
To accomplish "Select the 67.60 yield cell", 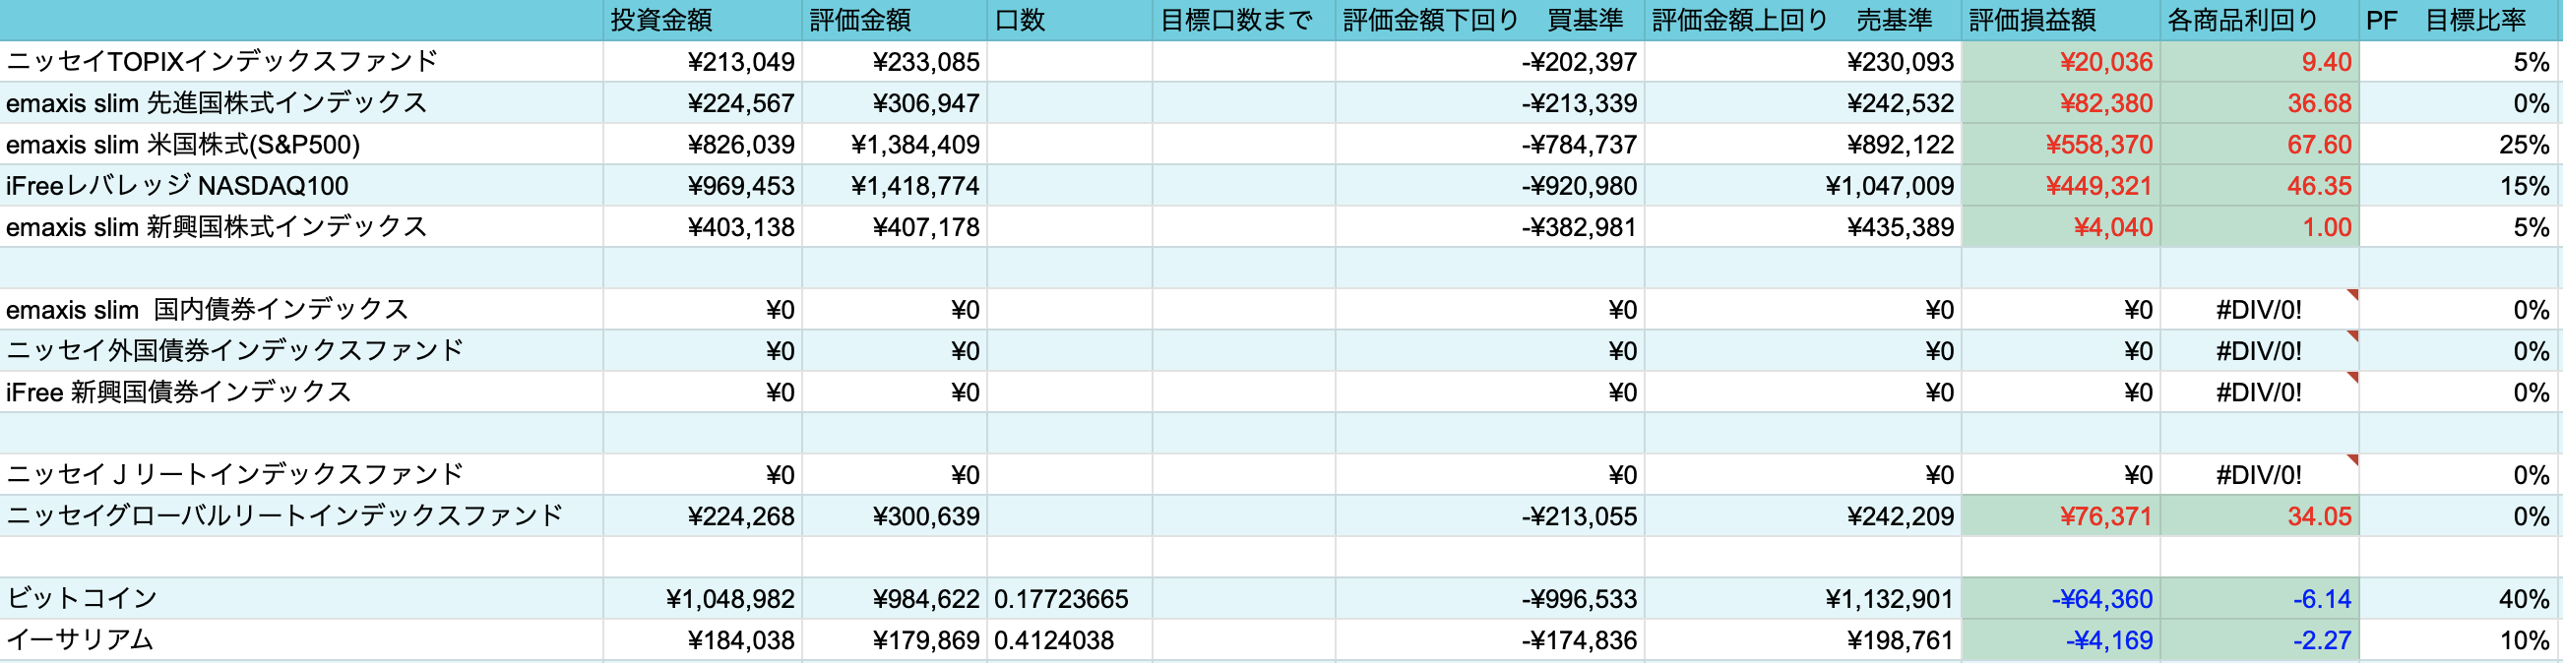I will pos(2260,145).
